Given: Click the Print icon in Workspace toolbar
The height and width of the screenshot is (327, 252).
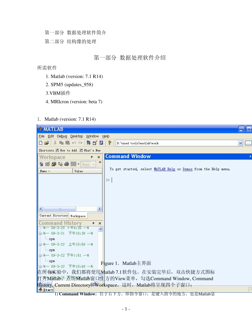Looking at the screenshot, I should (x=67, y=164).
